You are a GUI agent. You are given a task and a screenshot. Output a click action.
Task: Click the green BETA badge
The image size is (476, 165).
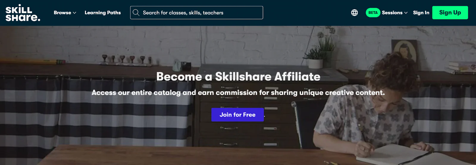click(373, 12)
